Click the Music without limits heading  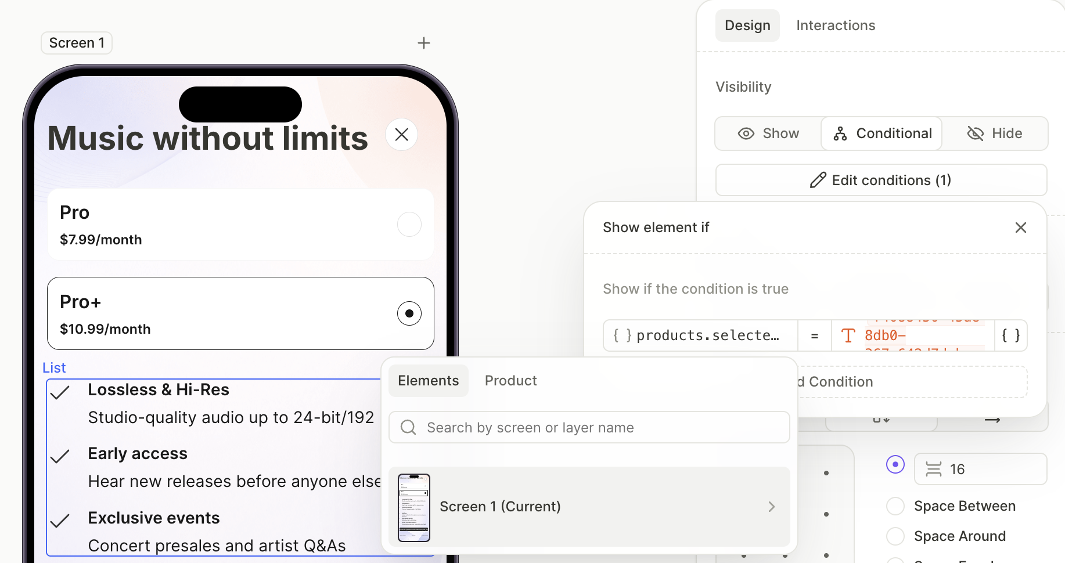point(208,138)
